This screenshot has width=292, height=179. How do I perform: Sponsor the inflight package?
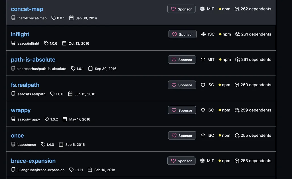click(x=182, y=34)
